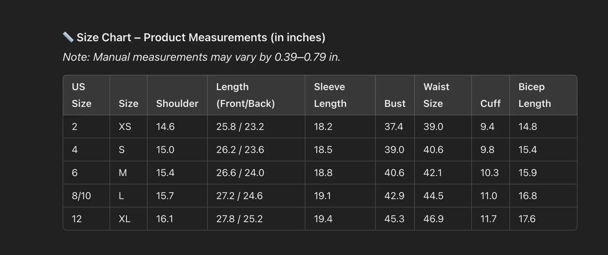Click the manual measurements note text
The image size is (608, 255).
pos(201,57)
